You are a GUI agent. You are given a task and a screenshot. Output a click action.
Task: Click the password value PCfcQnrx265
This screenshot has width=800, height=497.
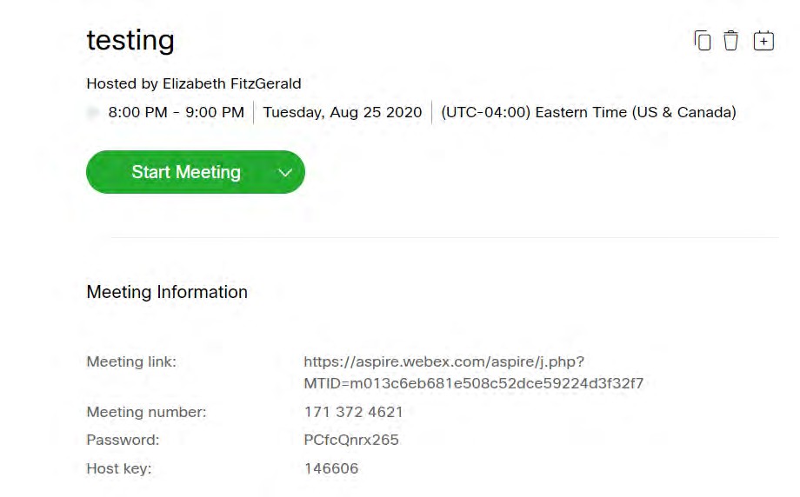point(351,440)
